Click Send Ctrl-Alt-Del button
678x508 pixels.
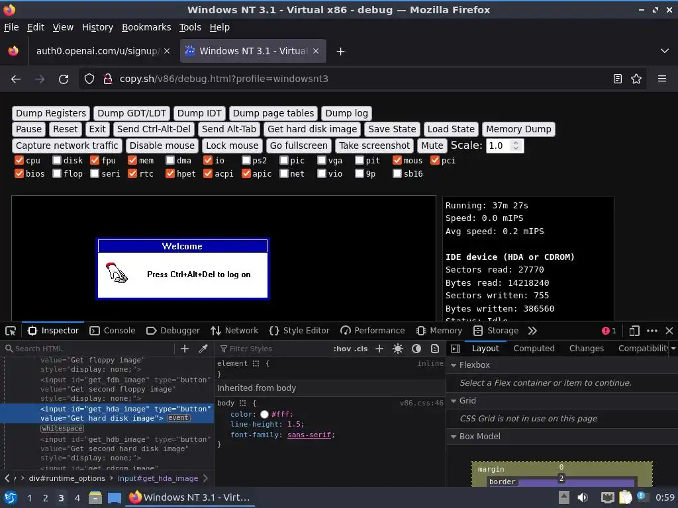(154, 129)
